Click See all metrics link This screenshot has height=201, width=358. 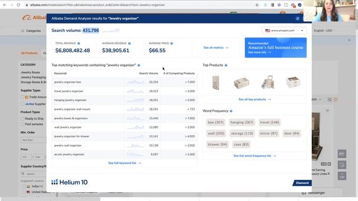[216, 47]
